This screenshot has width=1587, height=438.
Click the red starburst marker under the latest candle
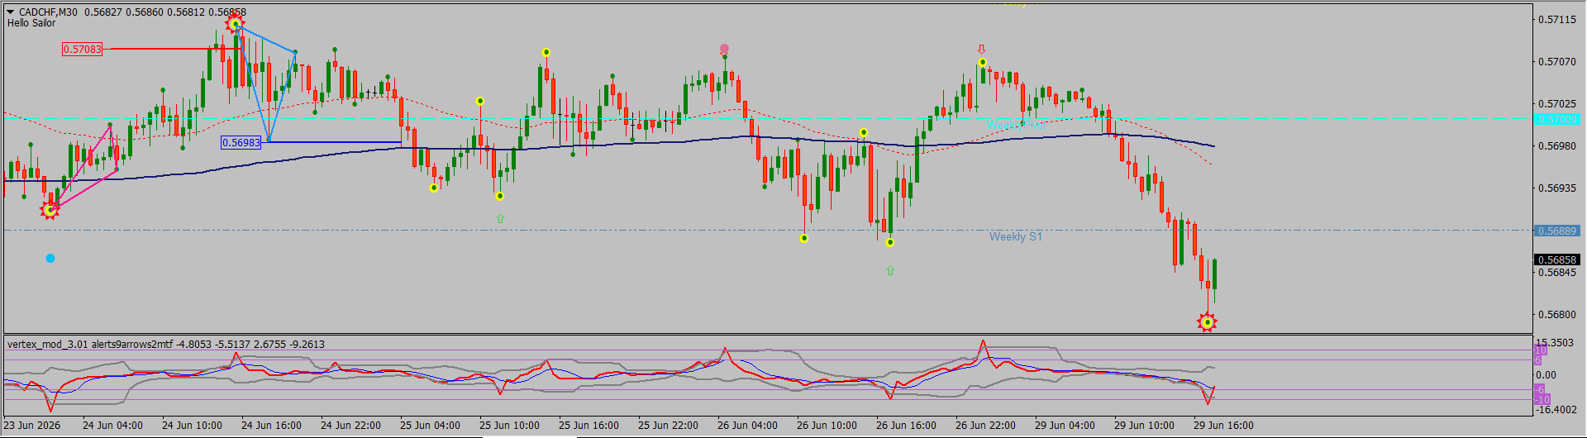pos(1207,322)
